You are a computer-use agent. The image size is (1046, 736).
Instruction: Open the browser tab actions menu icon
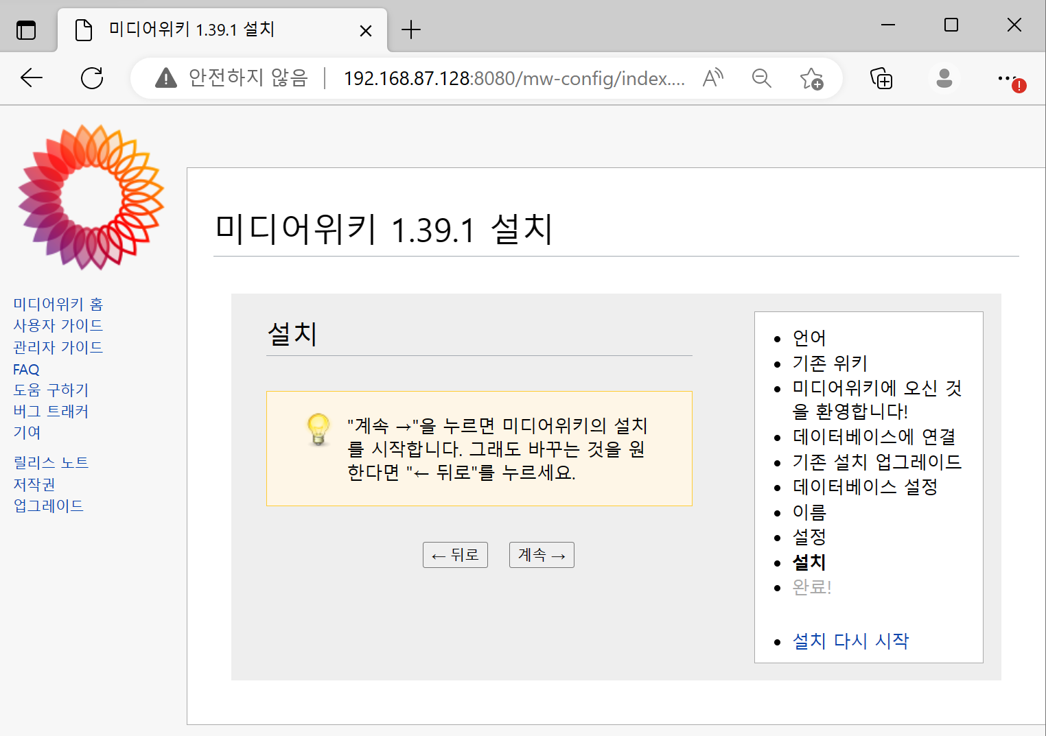coord(26,30)
